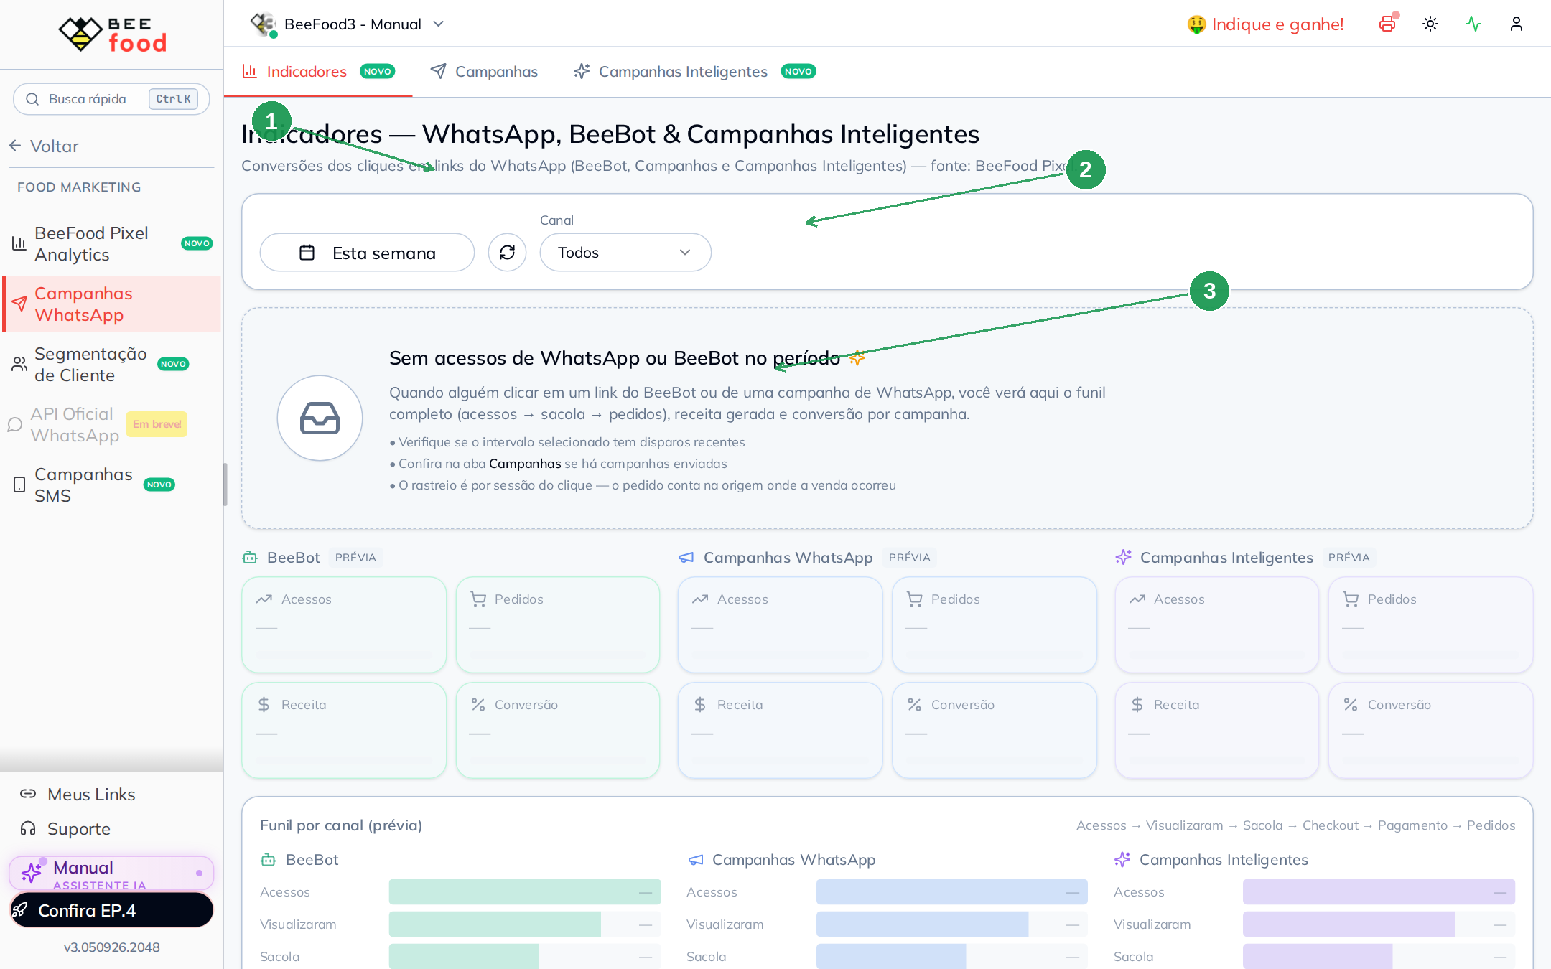Click the Segmentação de Cliente people icon
Screen dimensions: 1551x969
19,365
